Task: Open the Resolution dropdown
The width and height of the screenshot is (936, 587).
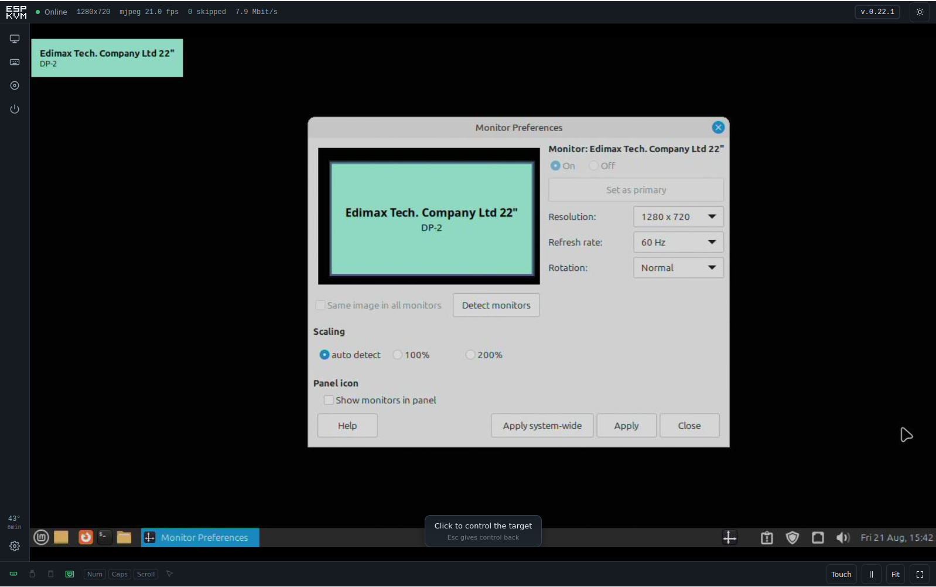Action: pos(678,217)
